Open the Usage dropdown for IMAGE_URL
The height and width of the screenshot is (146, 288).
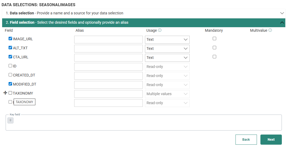[x=167, y=40]
